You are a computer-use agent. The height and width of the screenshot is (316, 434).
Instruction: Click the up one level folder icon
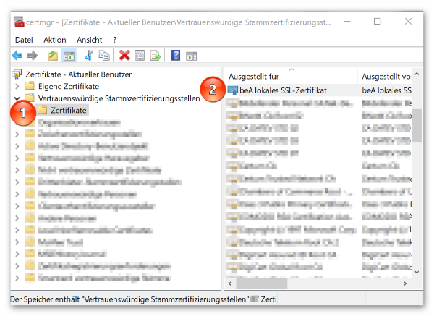coord(52,56)
